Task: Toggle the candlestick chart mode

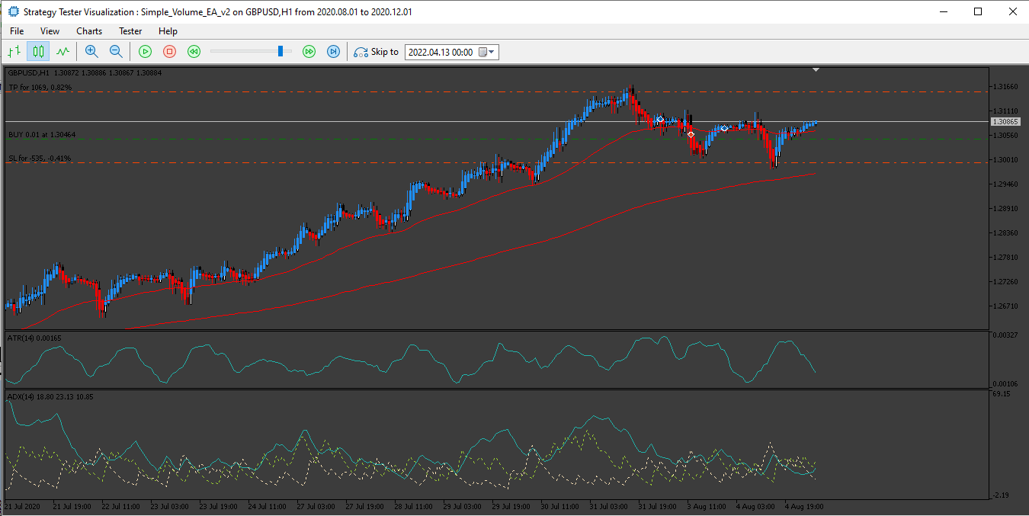Action: point(38,52)
